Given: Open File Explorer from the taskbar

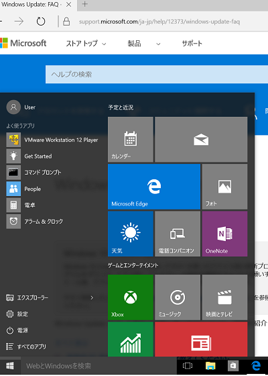Looking at the screenshot, I should tap(210, 366).
